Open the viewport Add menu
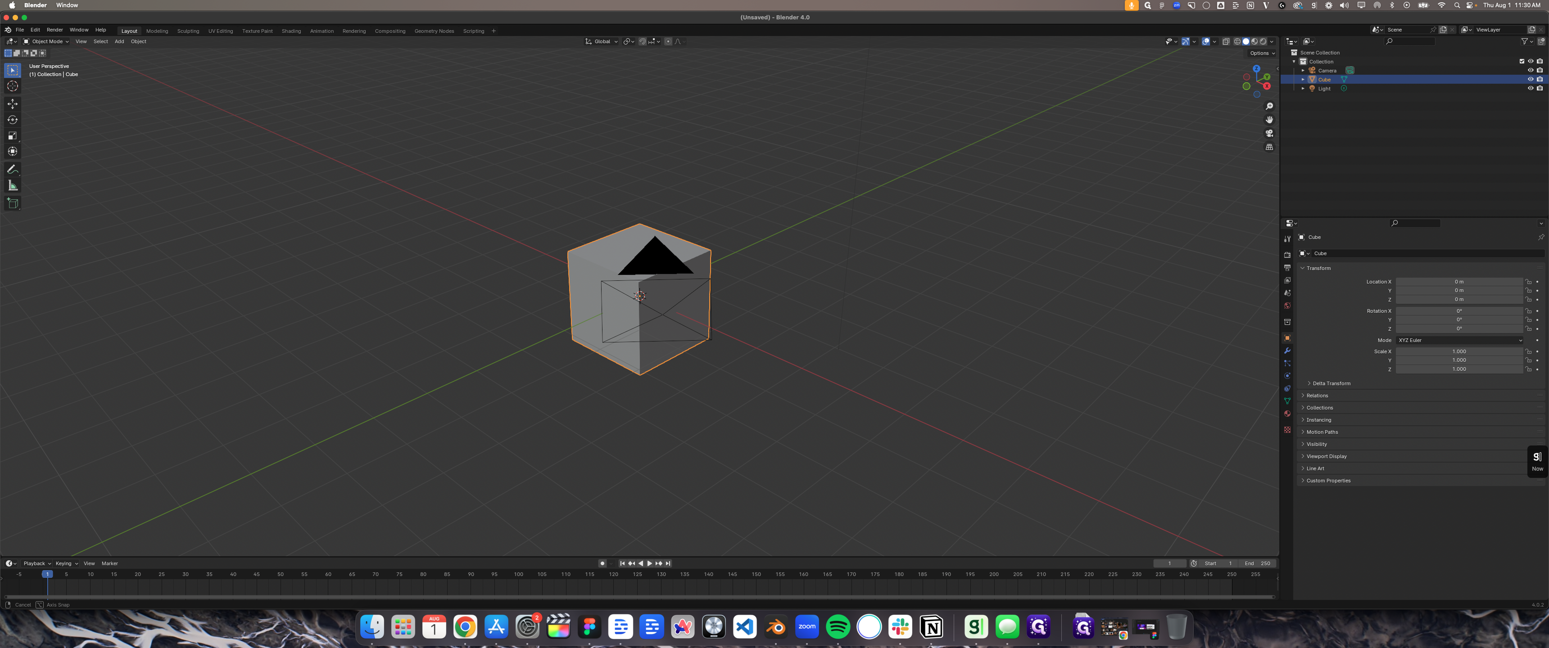1549x648 pixels. [x=119, y=41]
